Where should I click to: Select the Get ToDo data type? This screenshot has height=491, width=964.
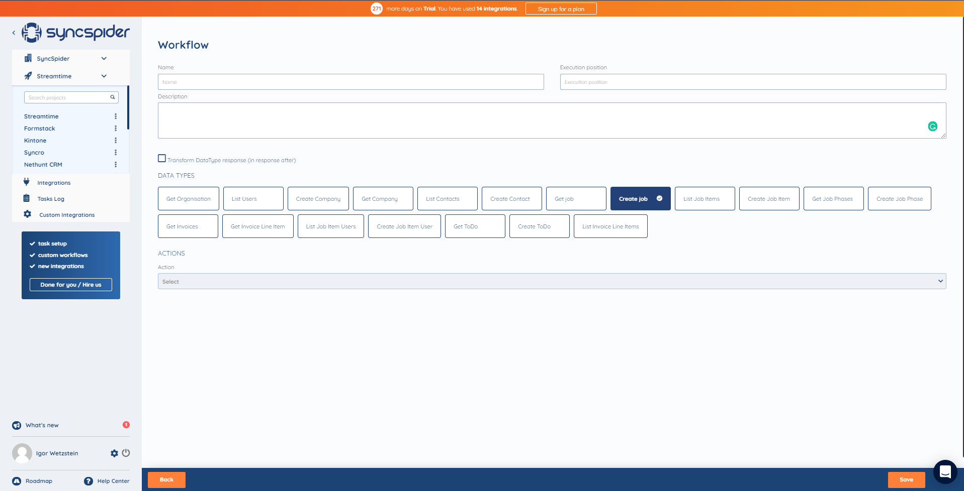tap(475, 226)
